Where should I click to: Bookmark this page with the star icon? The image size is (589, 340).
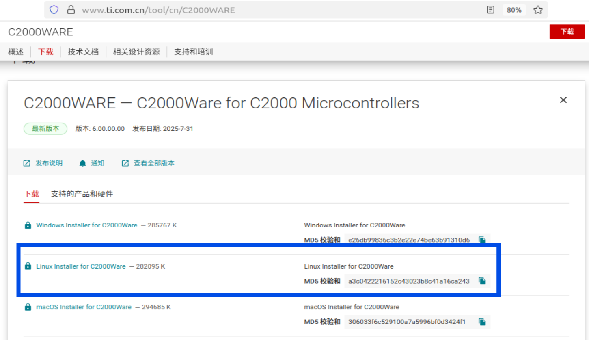click(x=538, y=10)
